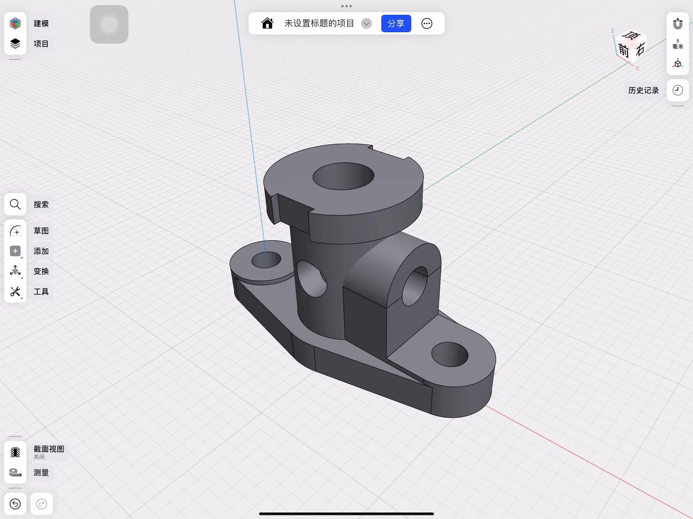Viewport: 693px width, 519px height.
Task: Open the 添加 (Add) plus icon
Action: click(15, 251)
